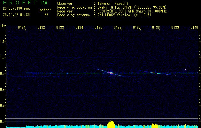Click the 0131 time marker
The height and width of the screenshot is (128, 201).
(22, 28)
